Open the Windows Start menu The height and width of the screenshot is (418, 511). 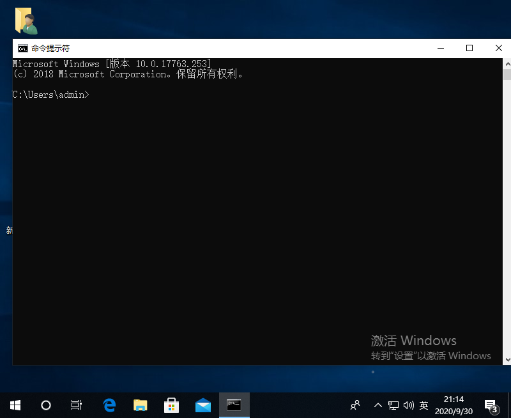point(15,405)
